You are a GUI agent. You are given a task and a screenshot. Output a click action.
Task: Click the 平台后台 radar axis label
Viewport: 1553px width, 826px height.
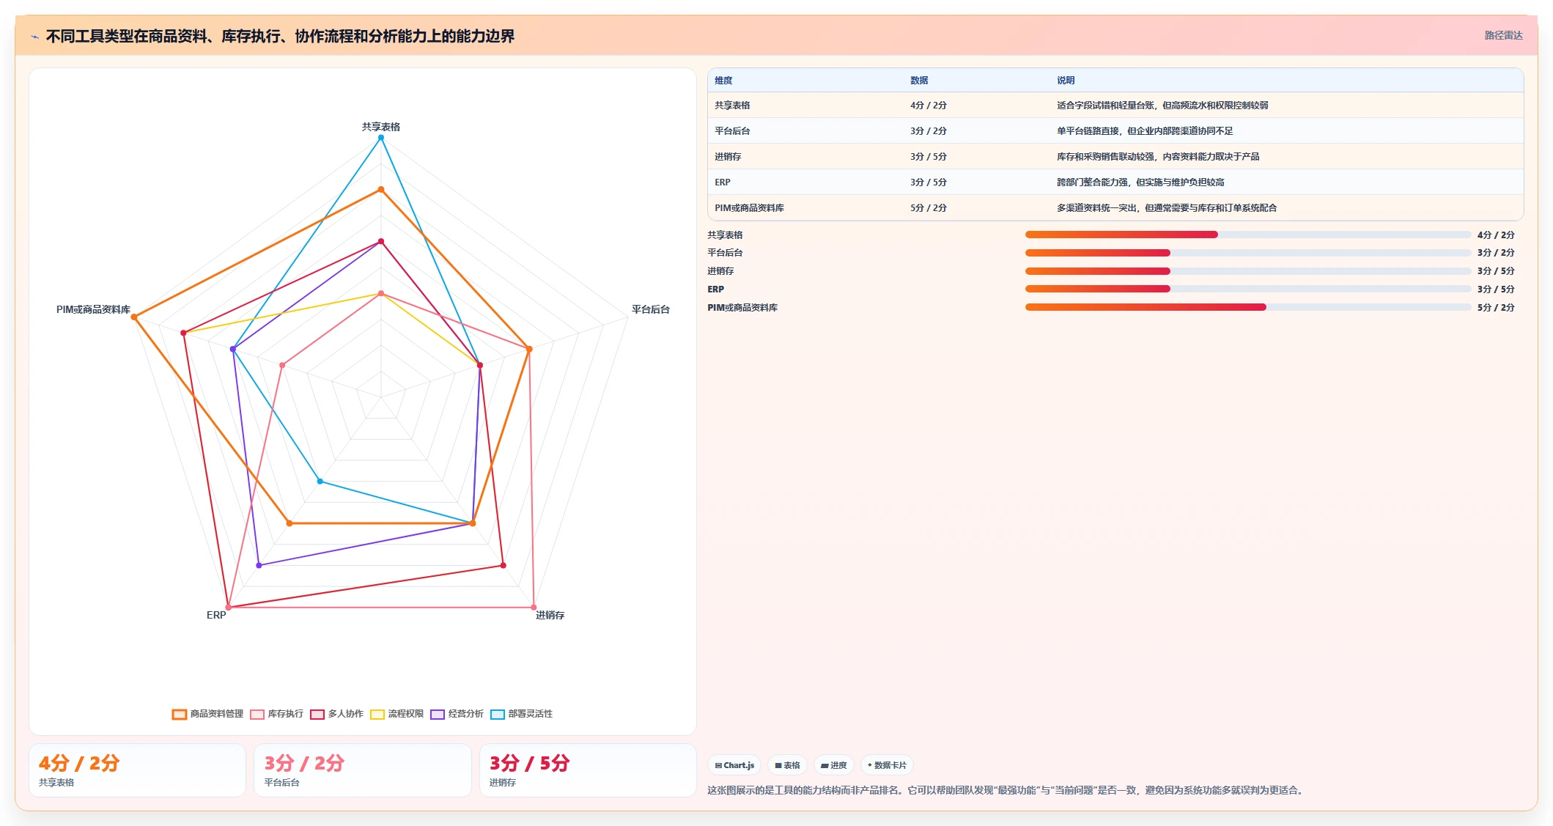pos(651,309)
